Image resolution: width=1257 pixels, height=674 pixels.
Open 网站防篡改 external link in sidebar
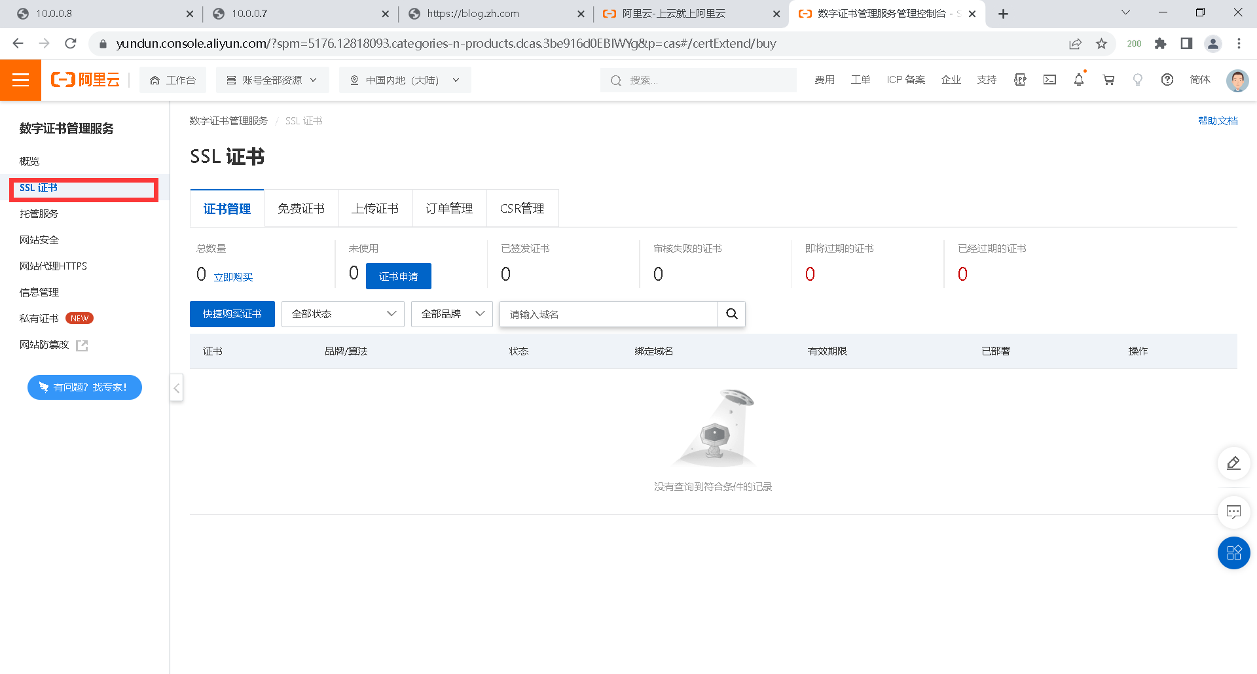(54, 345)
